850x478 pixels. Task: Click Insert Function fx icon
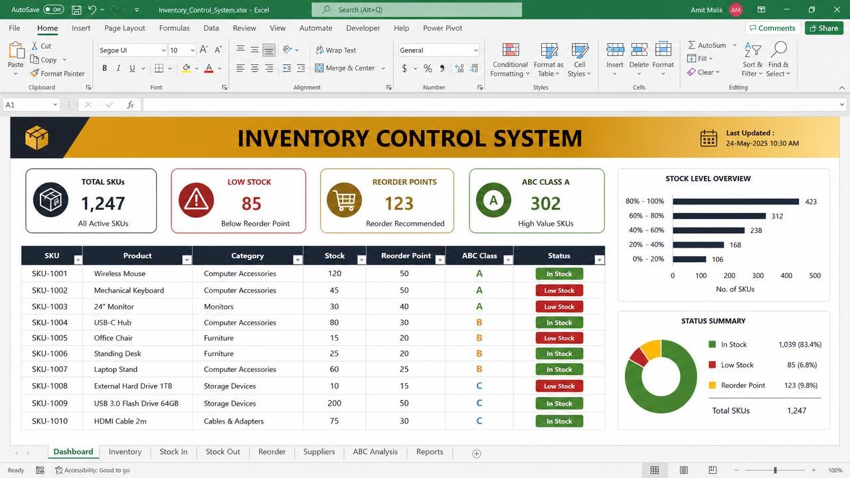130,105
